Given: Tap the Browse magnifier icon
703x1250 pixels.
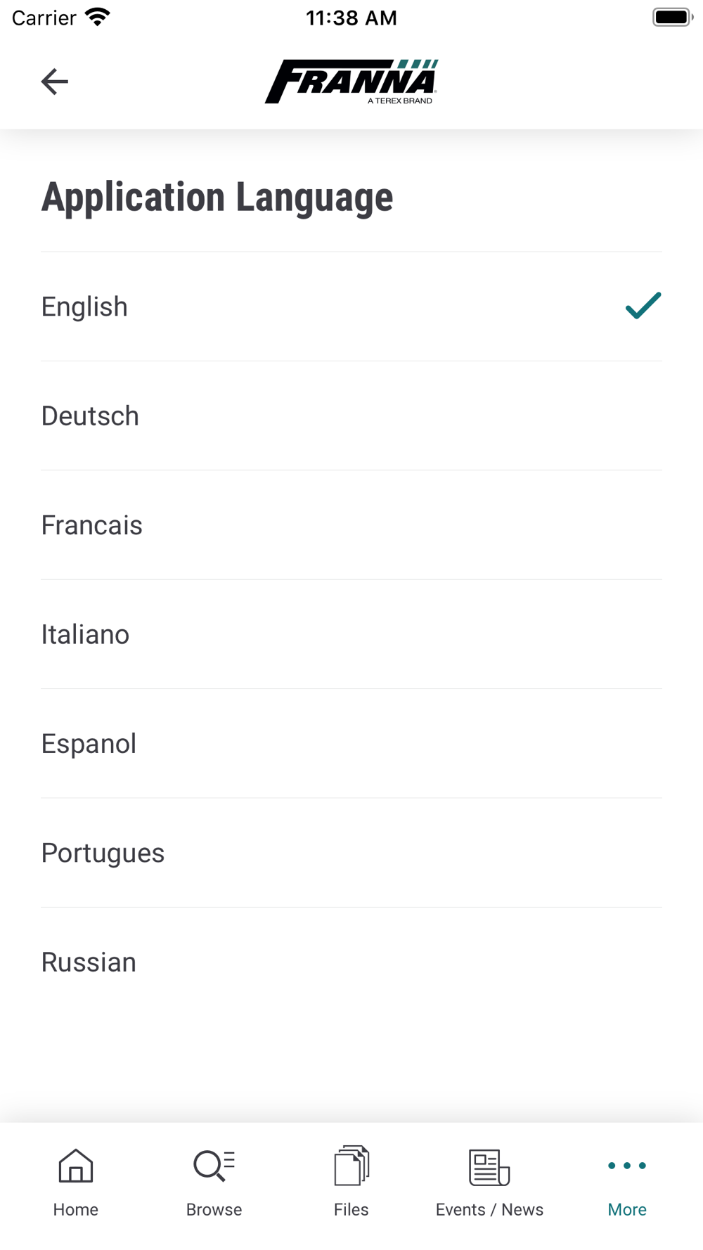Looking at the screenshot, I should click(214, 1165).
